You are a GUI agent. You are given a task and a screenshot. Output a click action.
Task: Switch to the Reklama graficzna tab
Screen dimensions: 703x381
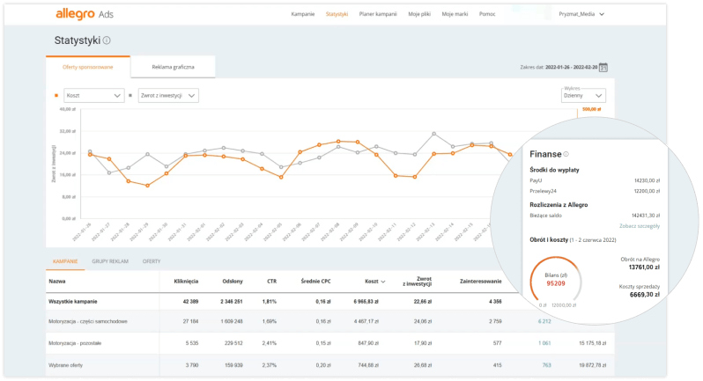tap(173, 67)
